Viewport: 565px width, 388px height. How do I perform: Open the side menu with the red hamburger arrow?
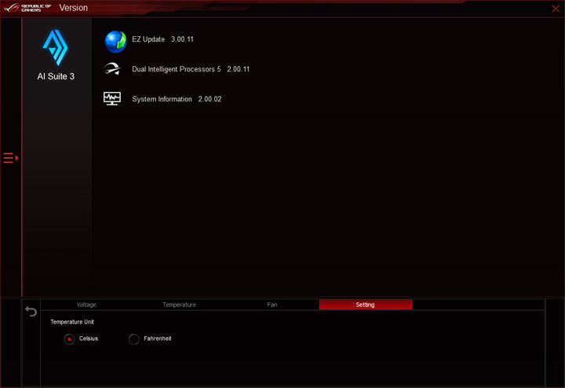[11, 158]
